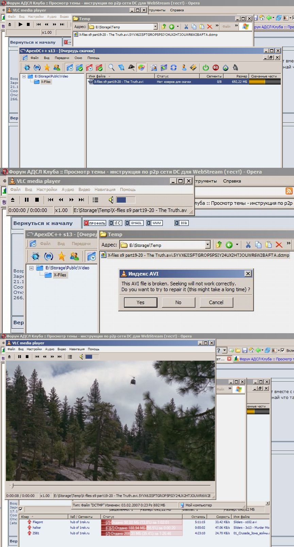The image size is (294, 547).
Task: Select the Flegont transfer row
Action: [144, 522]
